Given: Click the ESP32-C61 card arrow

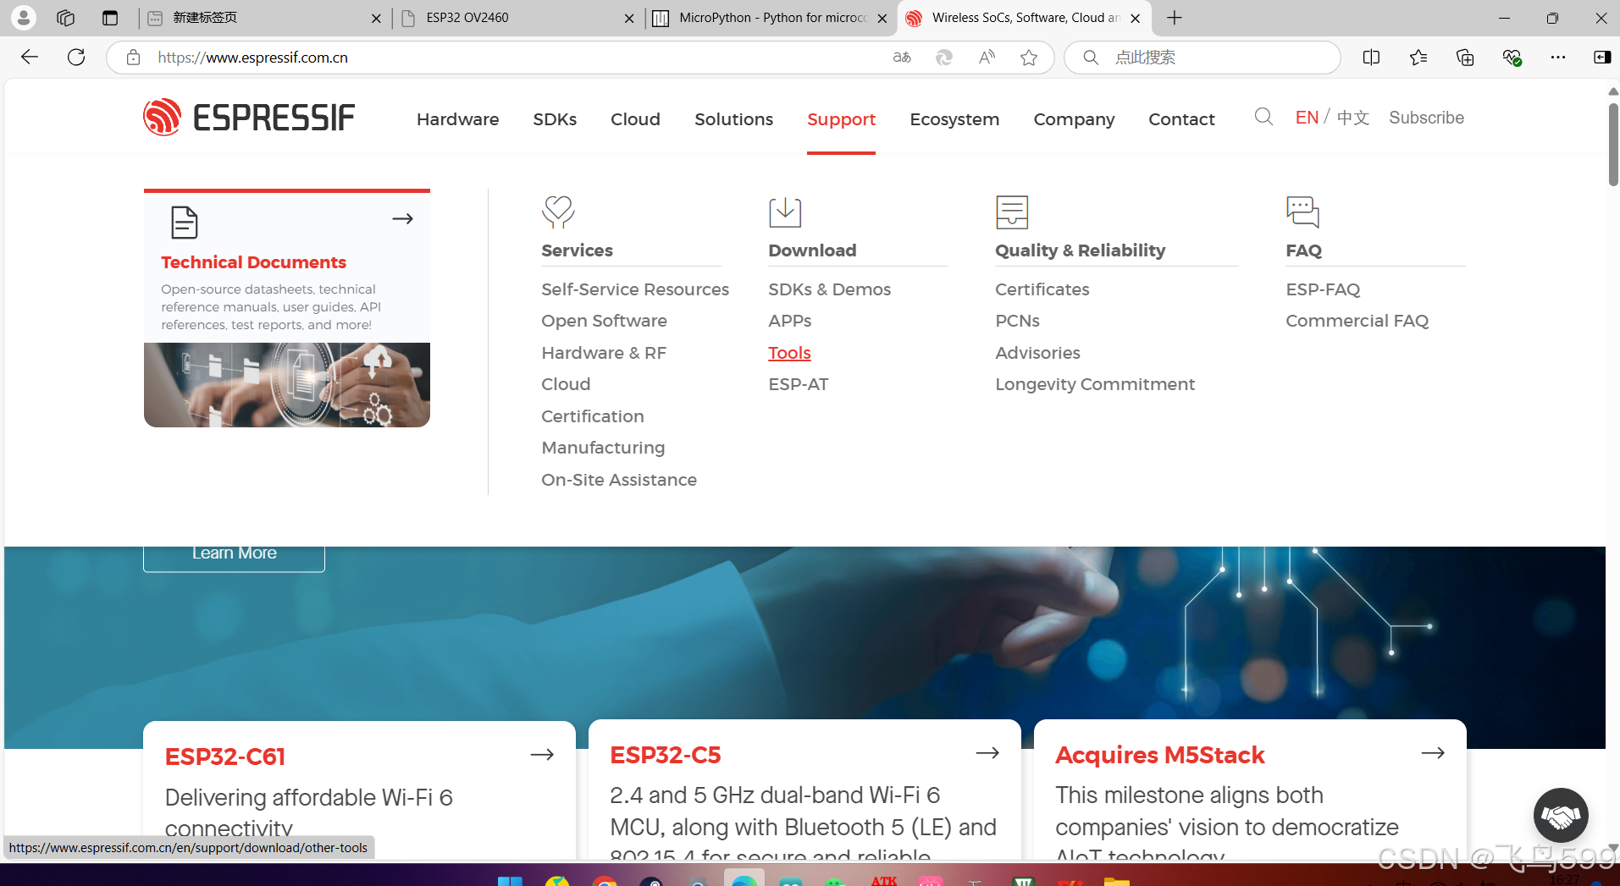Looking at the screenshot, I should (542, 755).
